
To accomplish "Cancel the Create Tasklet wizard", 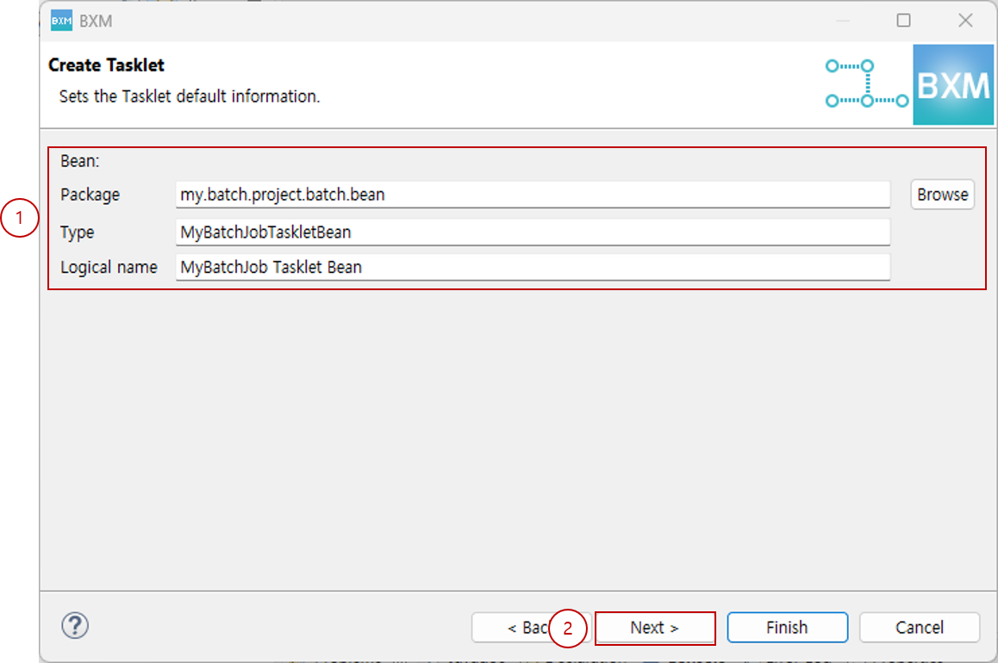I will click(x=919, y=628).
